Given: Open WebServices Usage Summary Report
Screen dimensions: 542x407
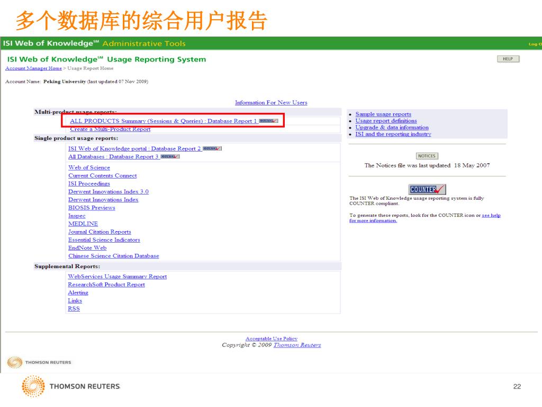Looking at the screenshot, I should [x=118, y=277].
